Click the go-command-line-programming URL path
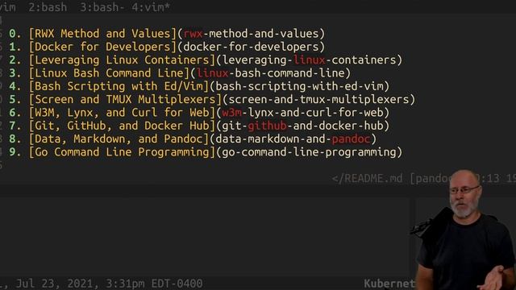This screenshot has width=516, height=290. 309,152
